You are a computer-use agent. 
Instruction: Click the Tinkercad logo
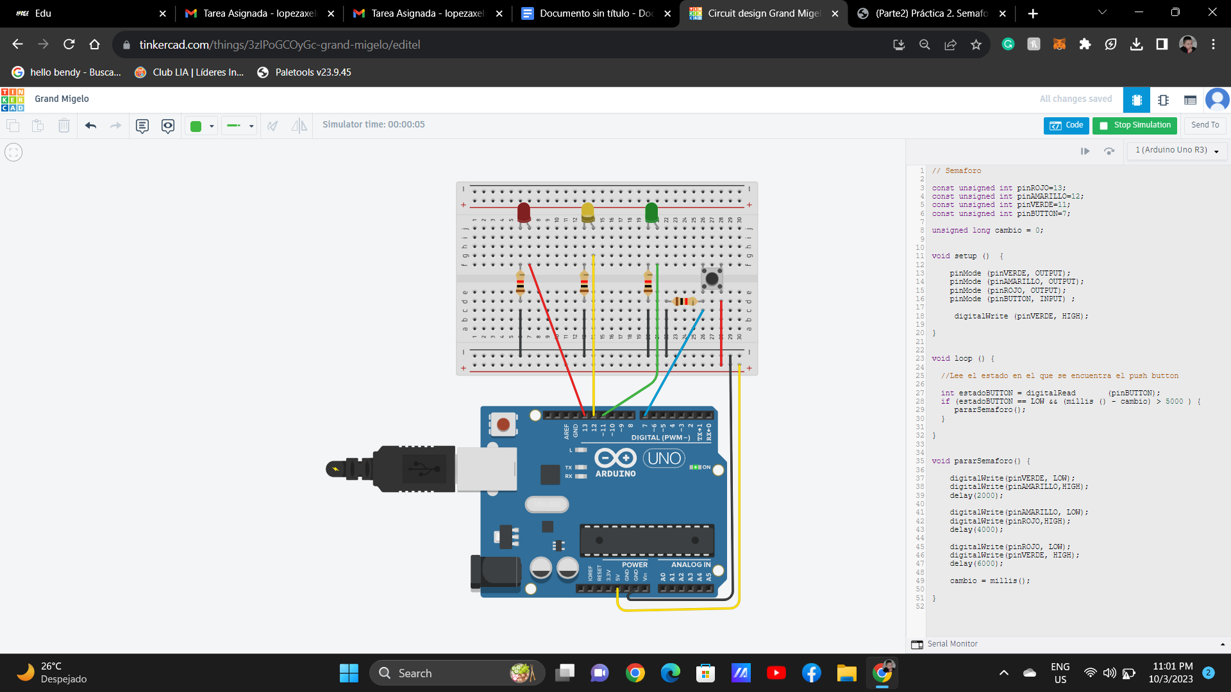click(13, 100)
